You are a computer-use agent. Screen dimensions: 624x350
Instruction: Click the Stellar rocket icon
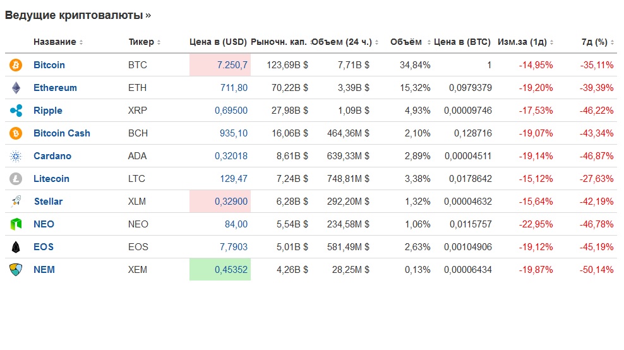16,202
